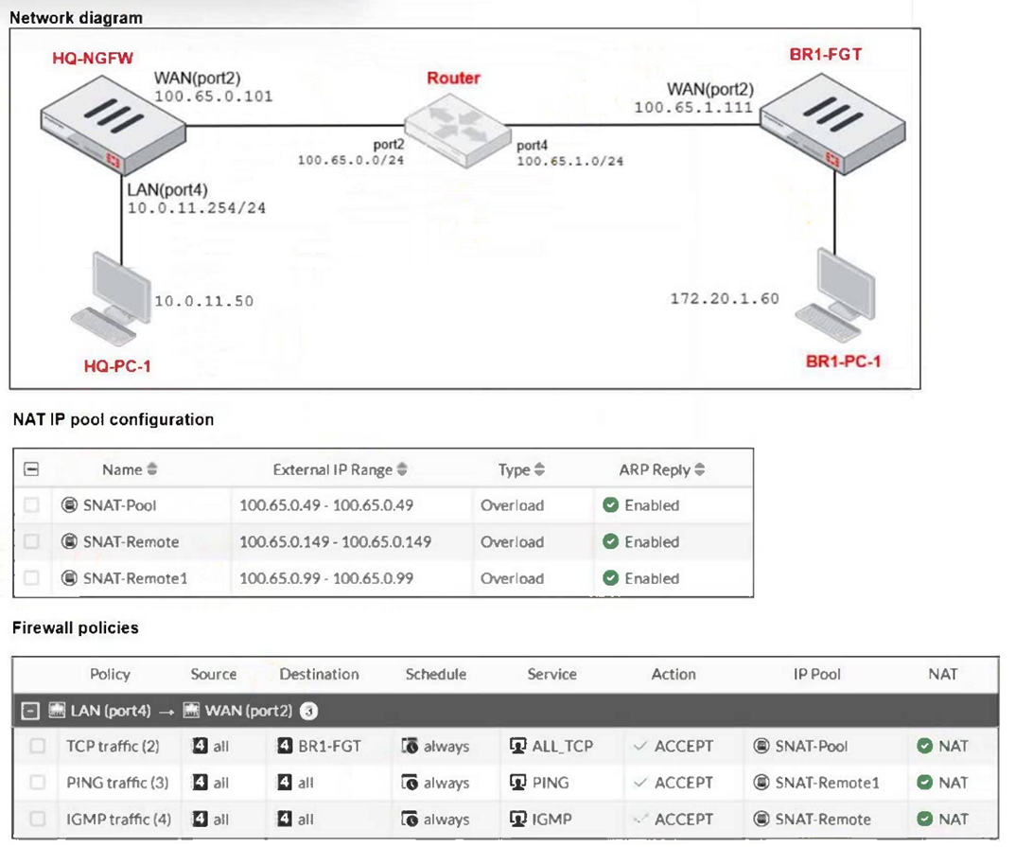Tick the checkbox for the SNAT-Pool row
Screen dimensions: 1015x847
click(31, 505)
